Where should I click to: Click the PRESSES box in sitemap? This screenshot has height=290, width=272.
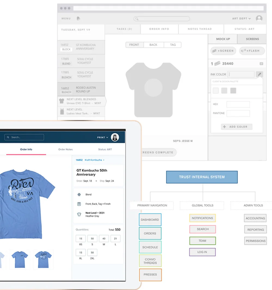150,275
